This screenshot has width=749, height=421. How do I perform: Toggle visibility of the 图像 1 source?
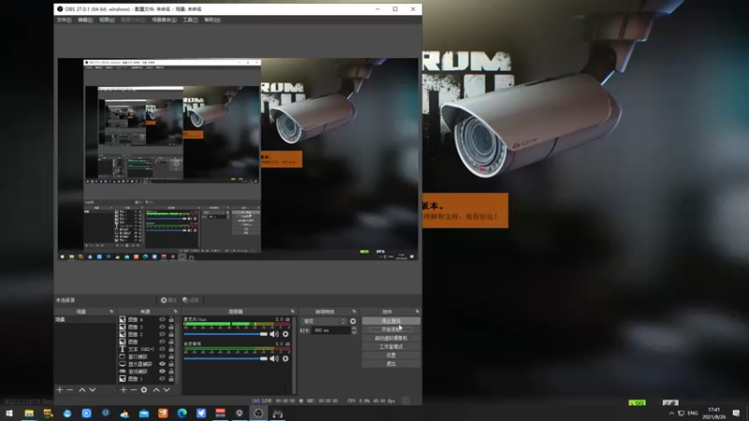click(x=162, y=379)
